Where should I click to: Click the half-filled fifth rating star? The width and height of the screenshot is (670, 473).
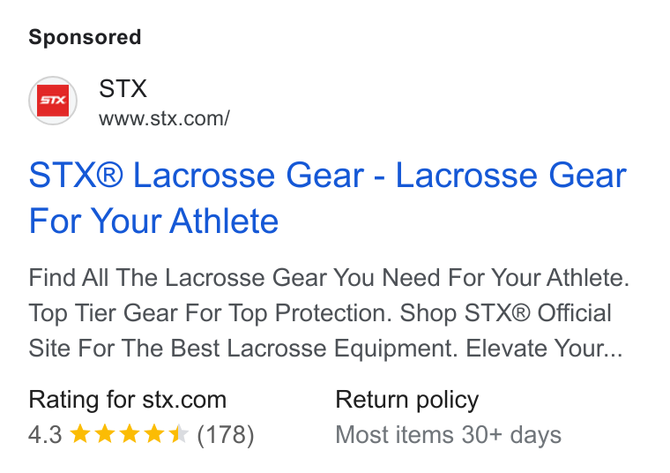pos(179,433)
